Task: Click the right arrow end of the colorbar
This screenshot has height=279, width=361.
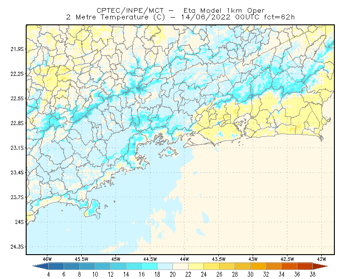Action: tap(320, 266)
